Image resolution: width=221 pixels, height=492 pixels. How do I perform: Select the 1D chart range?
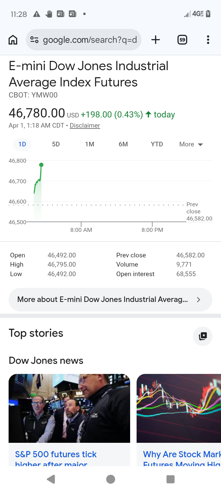[22, 144]
